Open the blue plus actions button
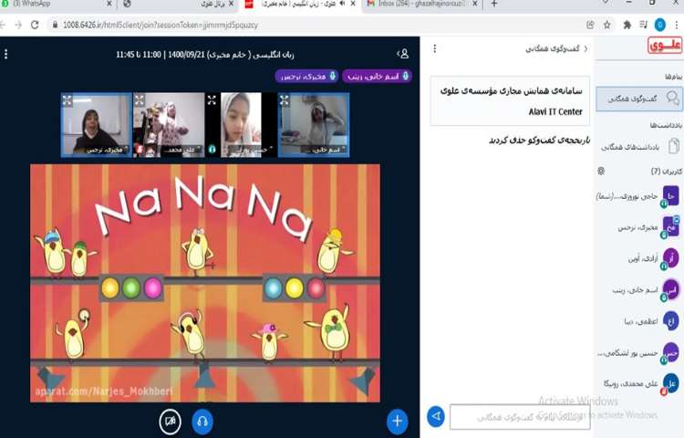This screenshot has height=438, width=684. click(x=397, y=421)
